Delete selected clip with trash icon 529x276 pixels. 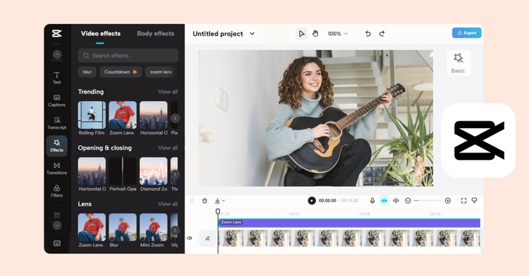[x=205, y=201]
